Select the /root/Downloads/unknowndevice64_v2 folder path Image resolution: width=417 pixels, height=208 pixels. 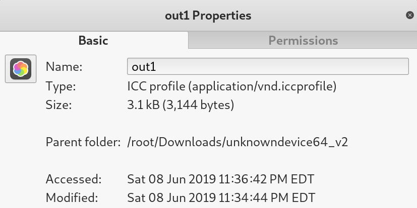(238, 142)
